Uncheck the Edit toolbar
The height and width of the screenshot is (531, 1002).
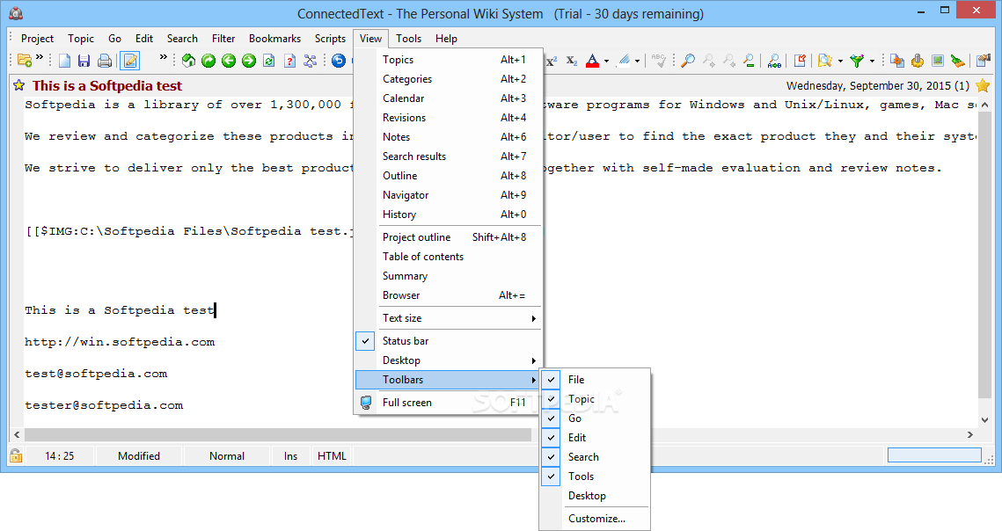coord(595,438)
